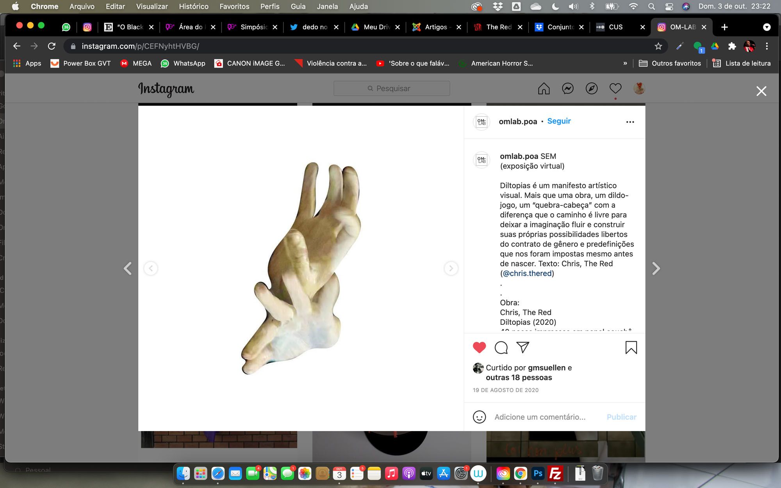Open Photoshop from the dock

pos(538,474)
